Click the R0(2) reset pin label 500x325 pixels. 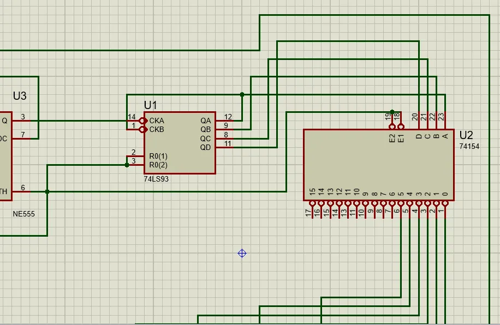(x=158, y=165)
